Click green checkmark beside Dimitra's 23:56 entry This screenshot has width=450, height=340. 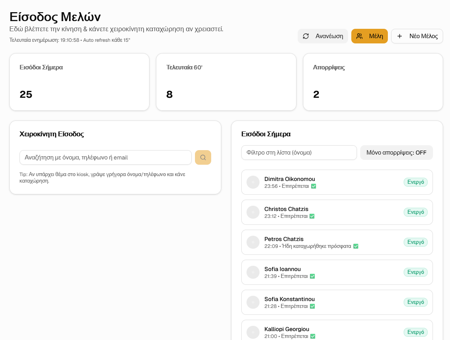pos(313,186)
